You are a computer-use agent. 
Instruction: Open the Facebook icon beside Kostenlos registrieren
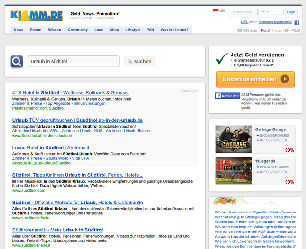[297, 22]
